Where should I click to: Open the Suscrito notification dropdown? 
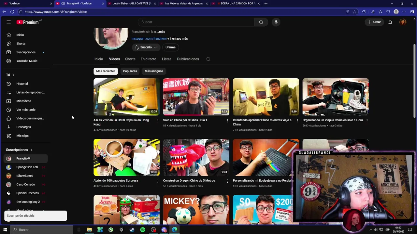(x=146, y=47)
